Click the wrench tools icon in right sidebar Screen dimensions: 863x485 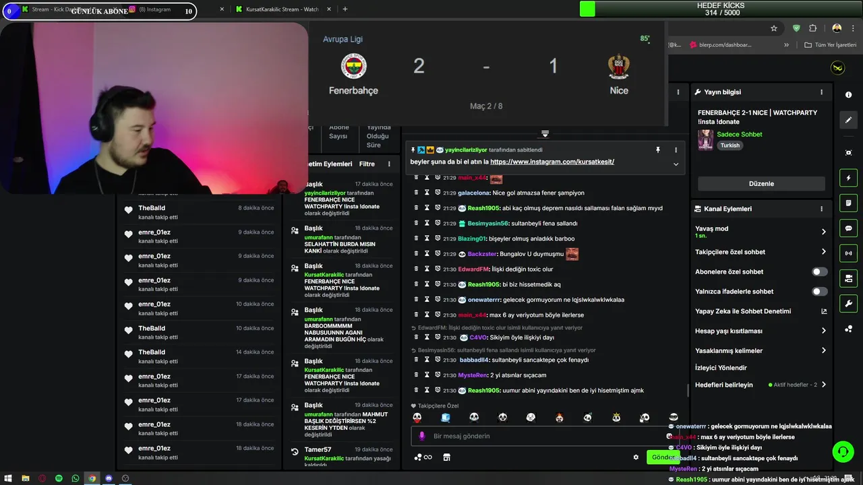(x=848, y=303)
